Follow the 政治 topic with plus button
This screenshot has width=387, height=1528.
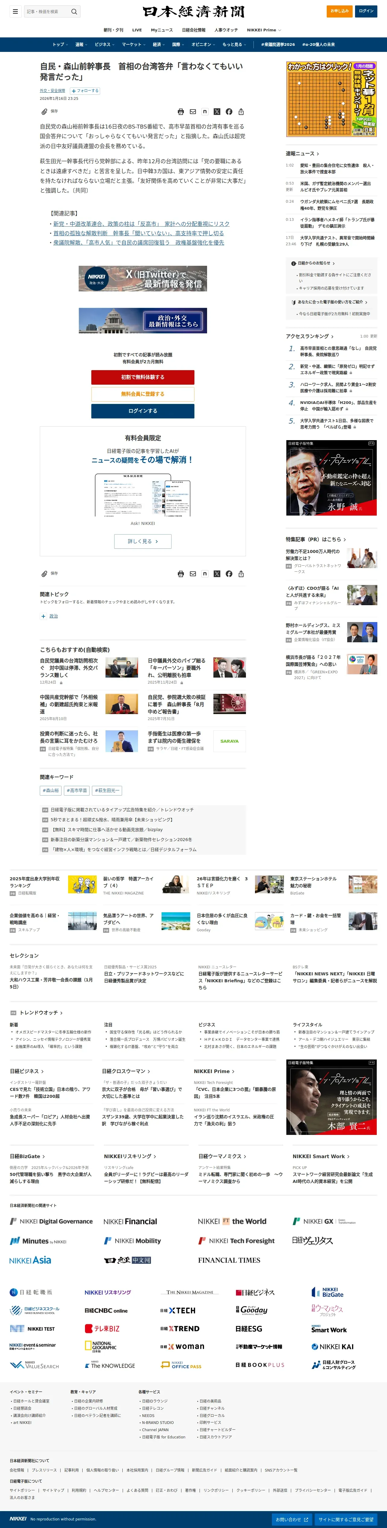point(43,616)
